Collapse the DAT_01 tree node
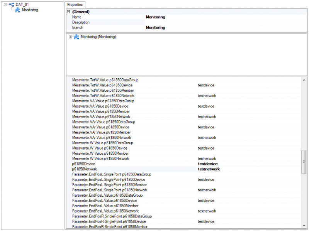The height and width of the screenshot is (231, 309). coord(5,5)
